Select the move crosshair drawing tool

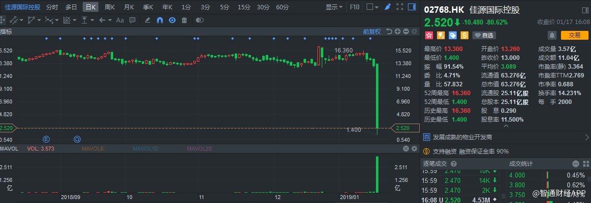point(2,20)
